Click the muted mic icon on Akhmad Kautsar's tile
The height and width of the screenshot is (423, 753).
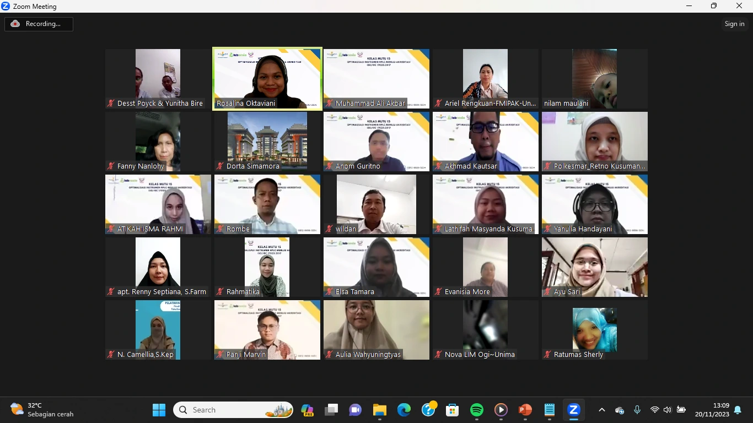click(438, 166)
